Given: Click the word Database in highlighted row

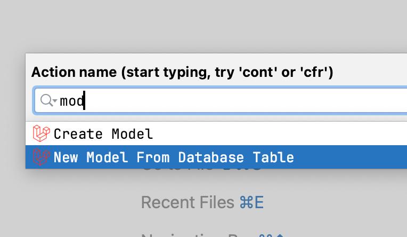Looking at the screenshot, I should (211, 157).
